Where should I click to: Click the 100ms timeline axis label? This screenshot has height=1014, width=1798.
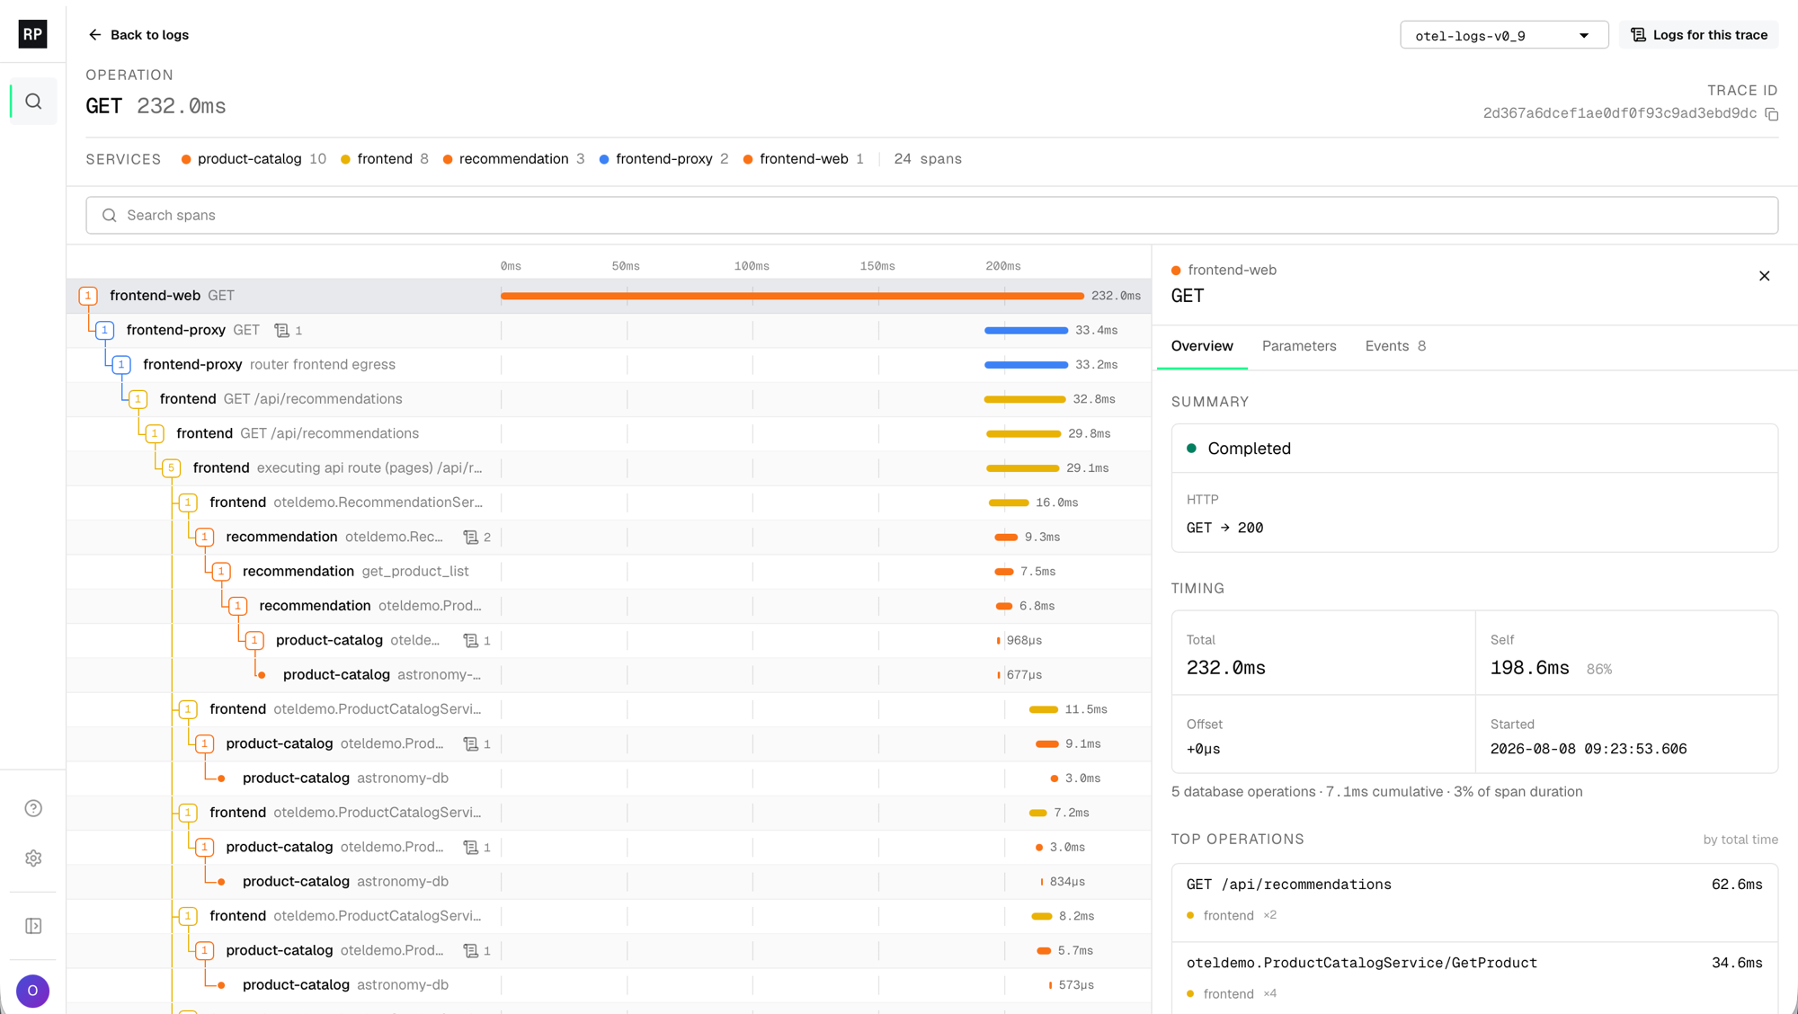pos(752,266)
